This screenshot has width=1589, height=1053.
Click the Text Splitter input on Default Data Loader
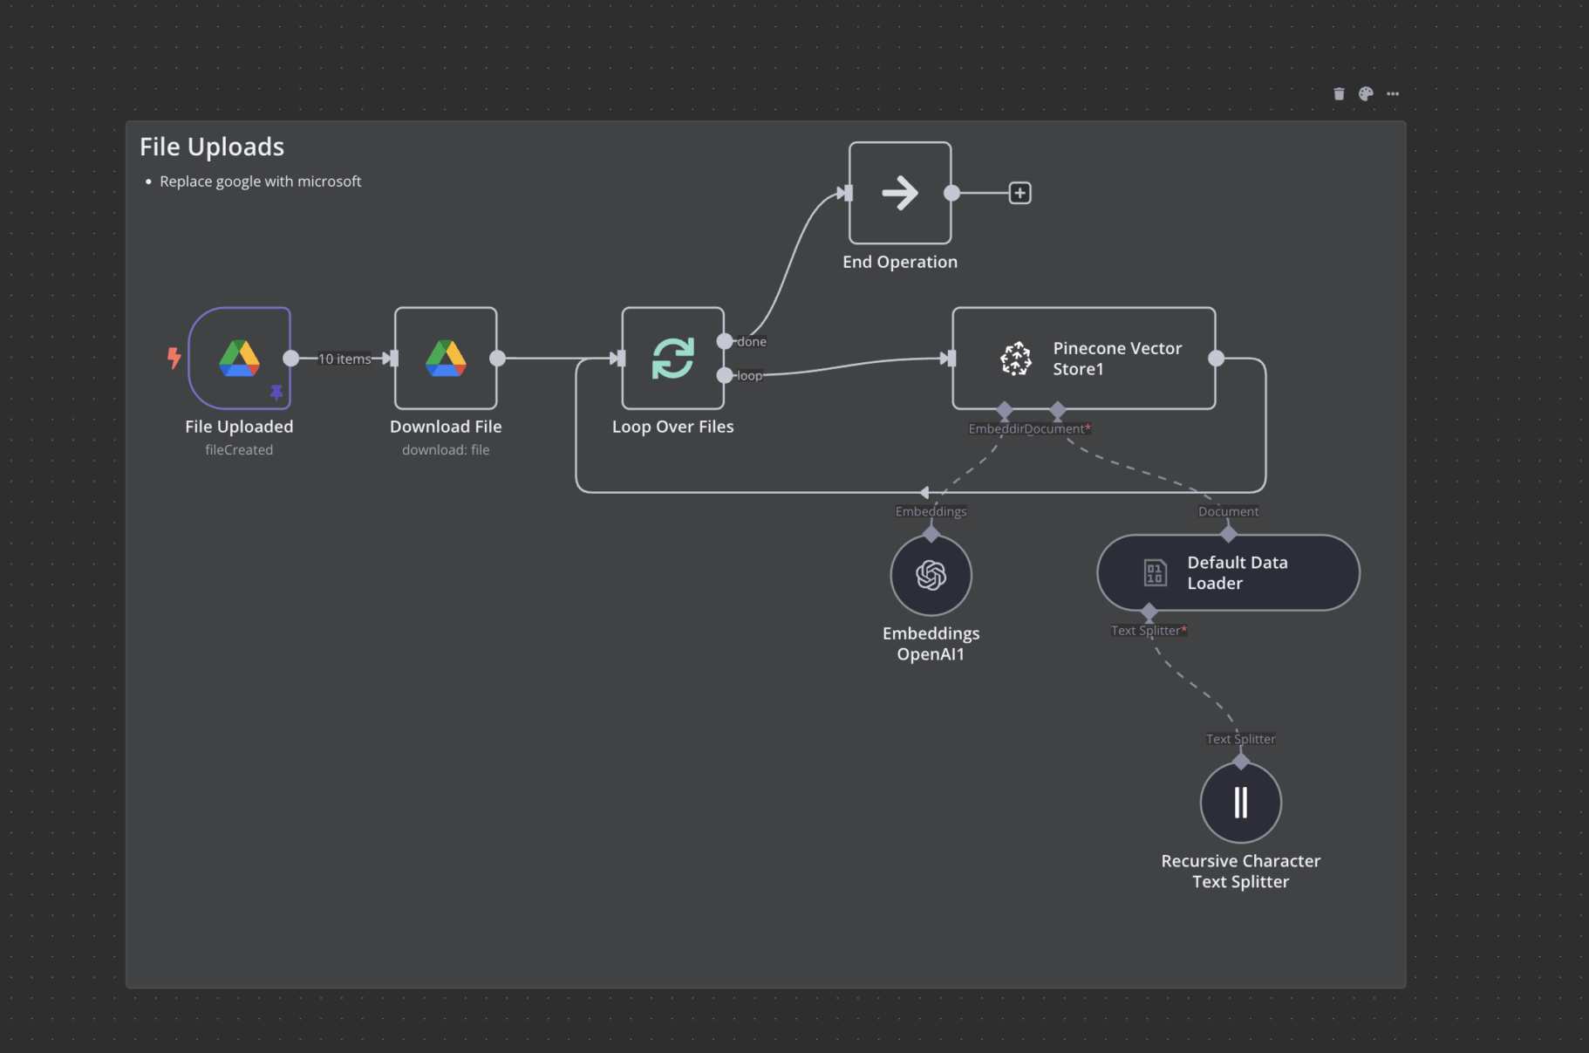[x=1150, y=612]
